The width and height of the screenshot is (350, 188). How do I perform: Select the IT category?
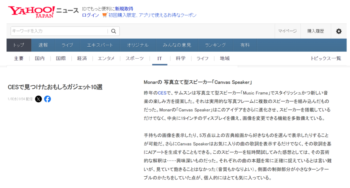tap(159, 58)
